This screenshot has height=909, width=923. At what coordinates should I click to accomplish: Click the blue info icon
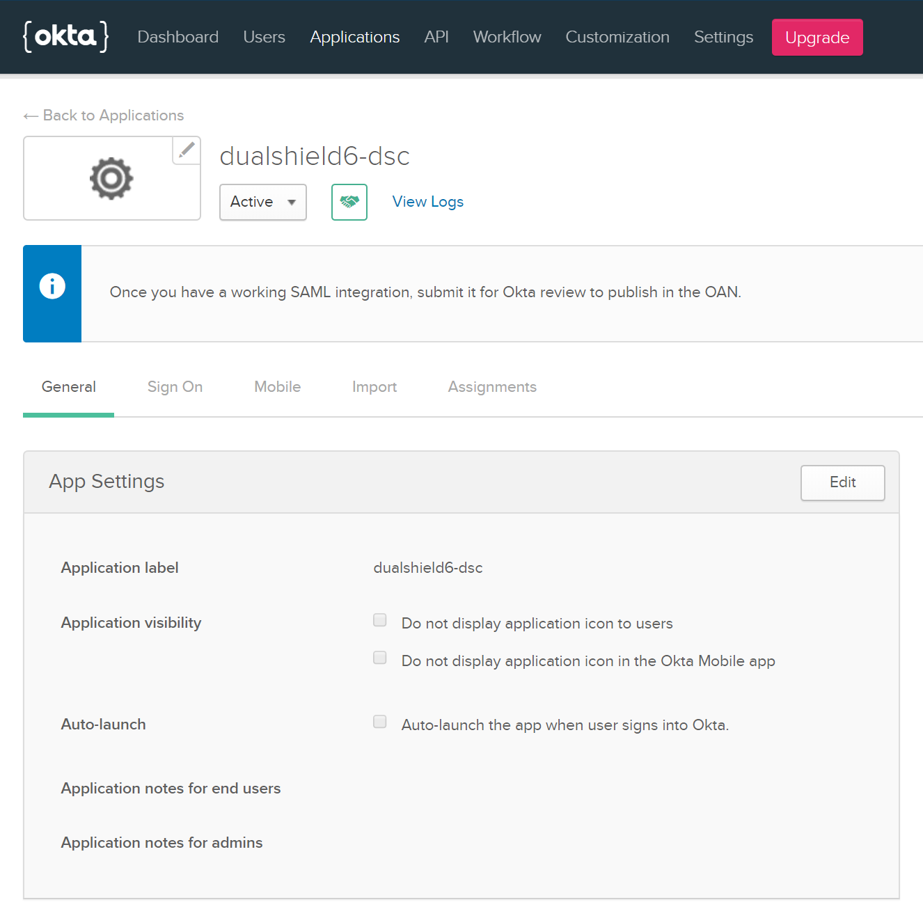(52, 286)
